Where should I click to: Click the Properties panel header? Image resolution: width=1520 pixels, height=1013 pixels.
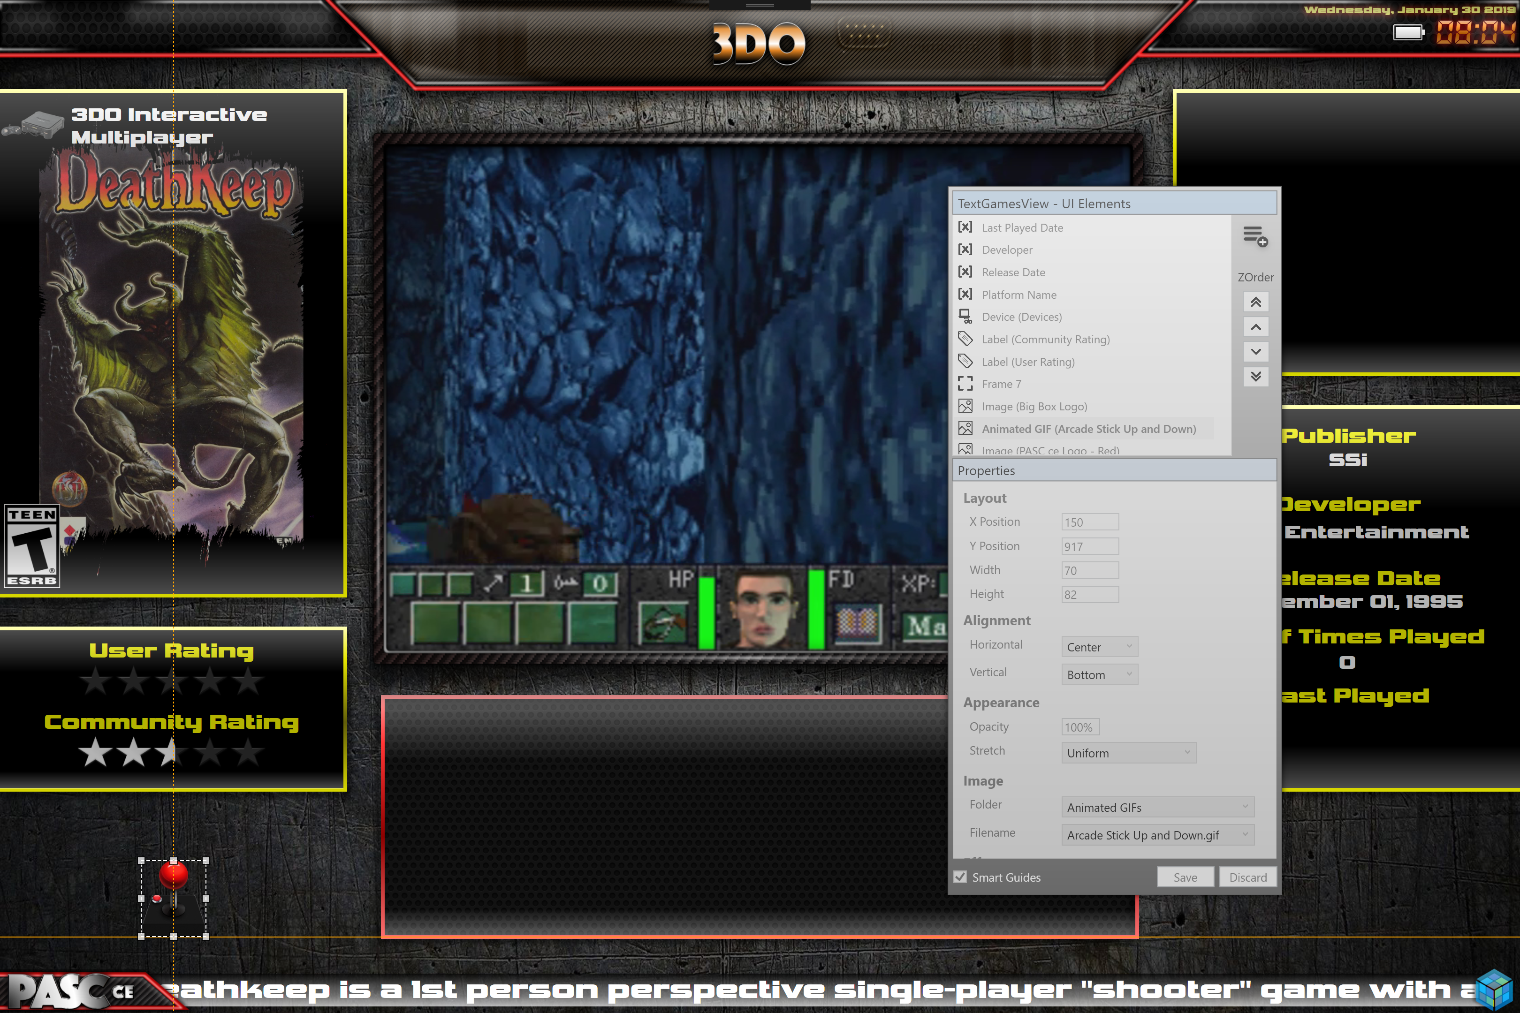coord(1114,470)
